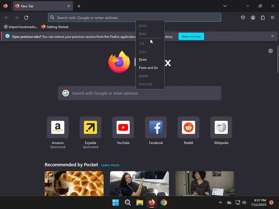Open the laughing woman Pocket story
This screenshot has width=279, height=209.
[205, 183]
